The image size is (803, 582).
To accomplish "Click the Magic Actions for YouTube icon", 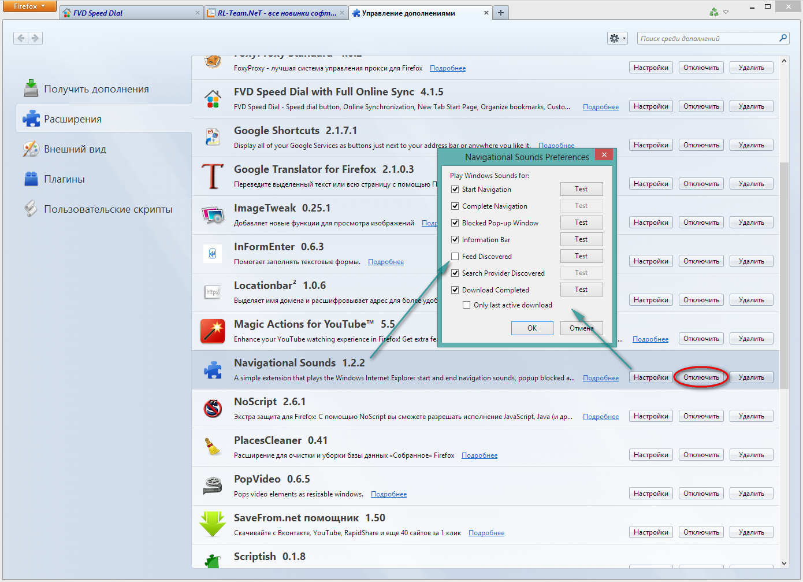I will 213,331.
